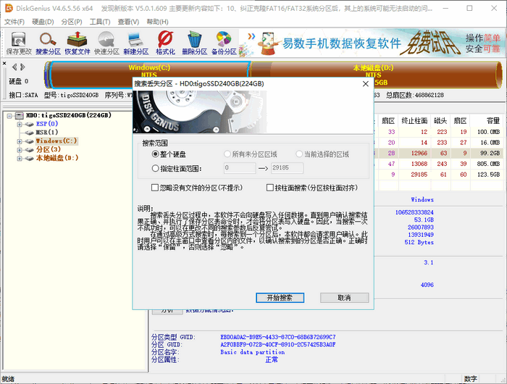Viewport: 507px width, 384px height.
Task: Tick the 按柱面搜索 checkbox
Action: coord(270,188)
